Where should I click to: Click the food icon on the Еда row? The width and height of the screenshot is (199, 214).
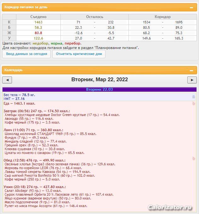pos(194,104)
